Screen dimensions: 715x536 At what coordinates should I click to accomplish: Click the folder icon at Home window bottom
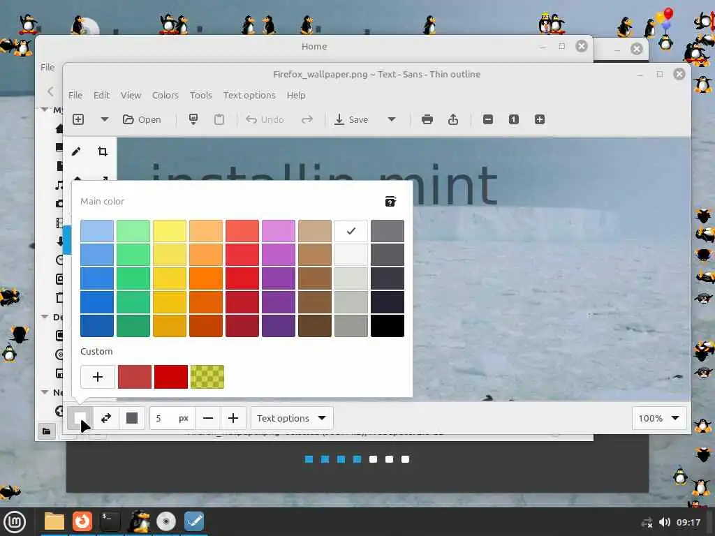click(x=47, y=431)
